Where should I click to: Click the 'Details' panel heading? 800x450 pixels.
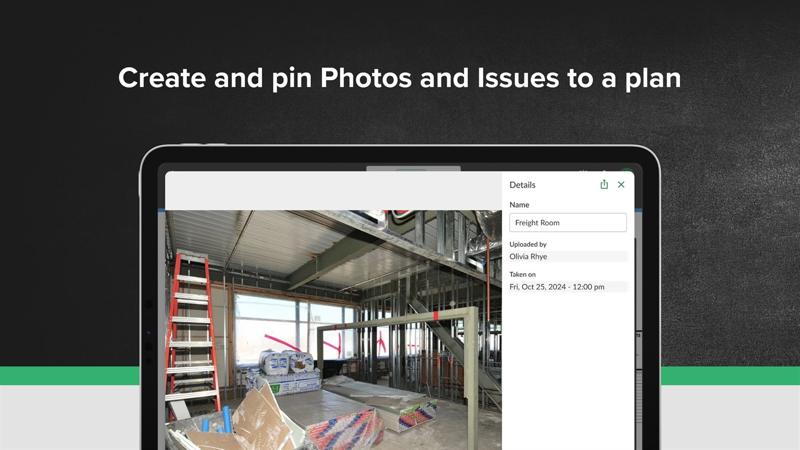pos(522,185)
